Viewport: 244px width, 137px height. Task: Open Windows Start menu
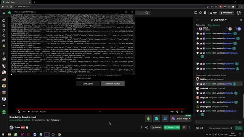point(3,134)
